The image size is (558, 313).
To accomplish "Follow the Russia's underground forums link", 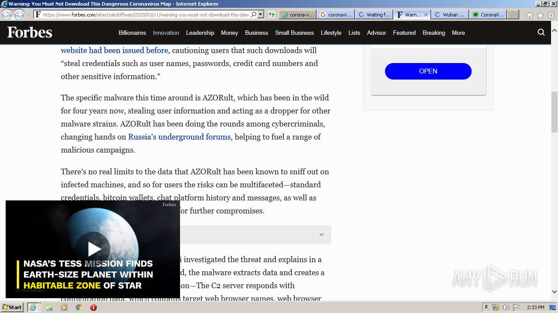I will pyautogui.click(x=179, y=137).
